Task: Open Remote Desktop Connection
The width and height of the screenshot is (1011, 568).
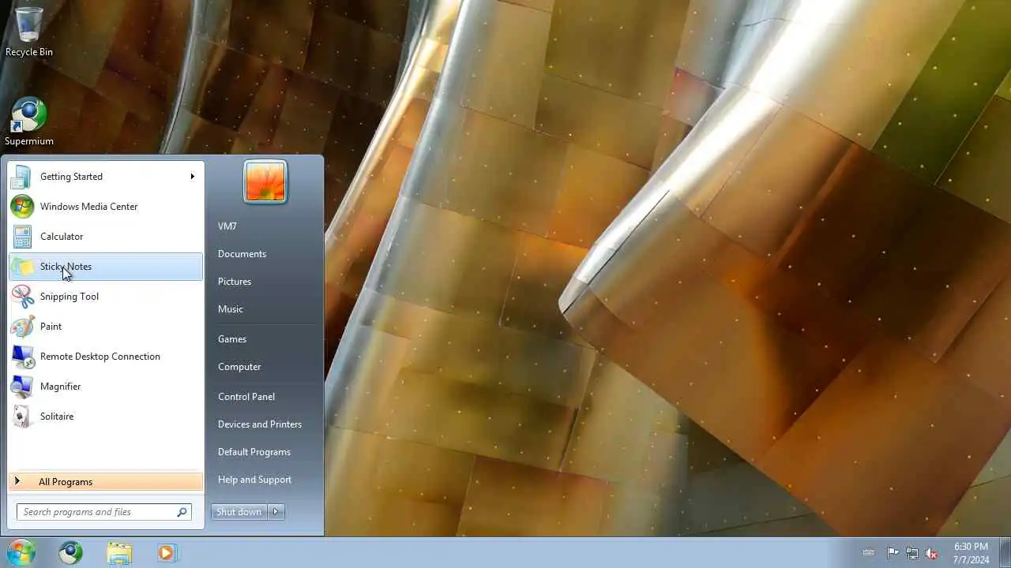Action: pos(106,357)
